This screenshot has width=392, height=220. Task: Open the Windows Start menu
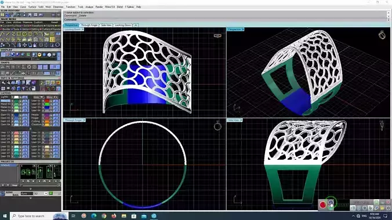(x=5, y=216)
